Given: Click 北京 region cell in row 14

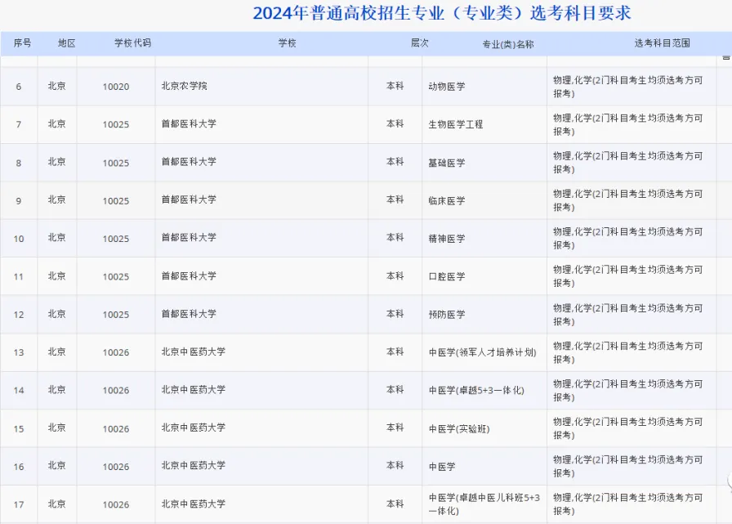Looking at the screenshot, I should point(56,389).
